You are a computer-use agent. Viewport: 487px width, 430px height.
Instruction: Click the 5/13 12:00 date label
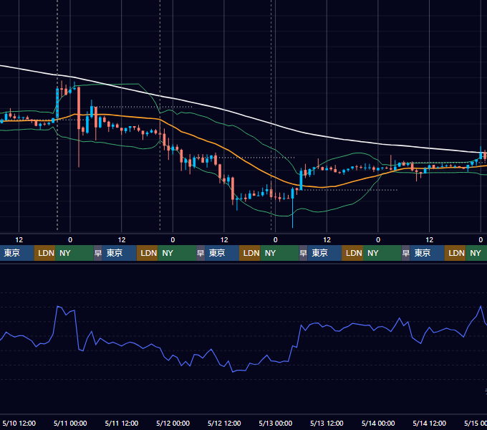327,423
